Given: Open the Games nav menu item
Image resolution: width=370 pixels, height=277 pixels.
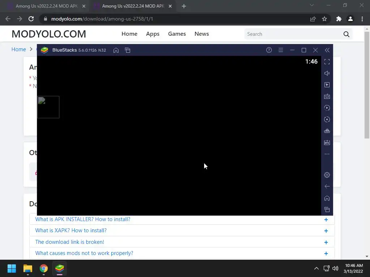Looking at the screenshot, I should pos(177,34).
